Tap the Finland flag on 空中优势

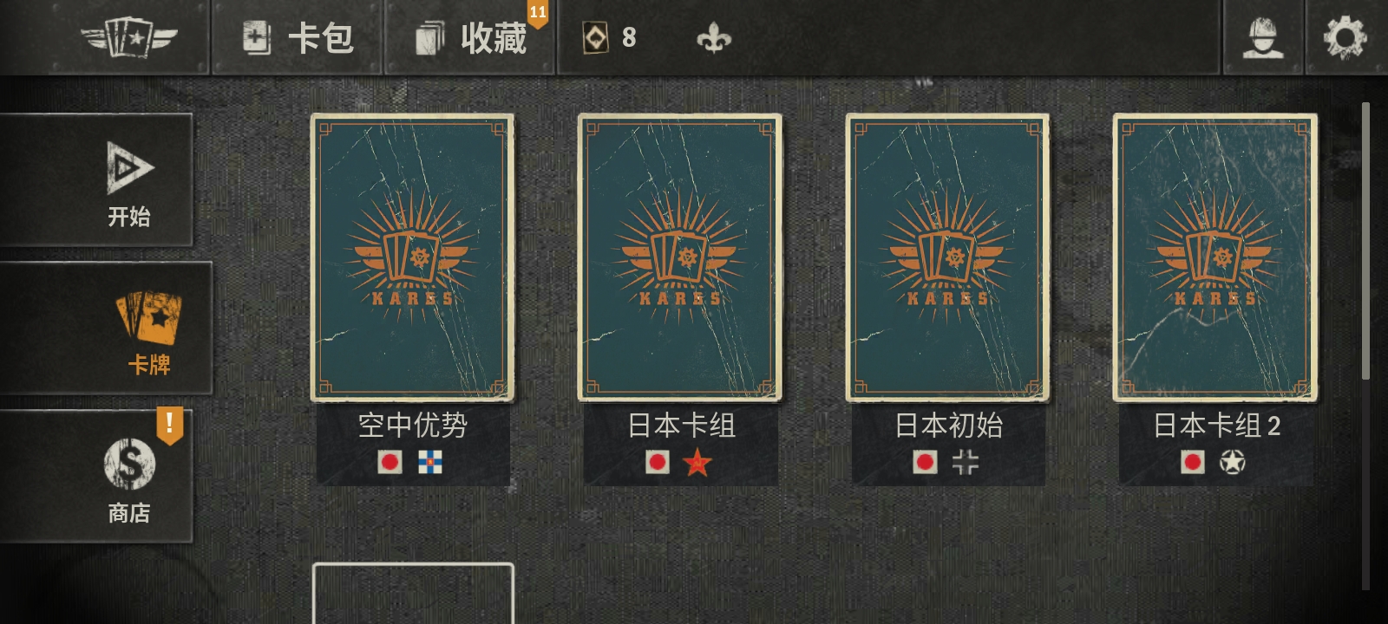pyautogui.click(x=429, y=462)
